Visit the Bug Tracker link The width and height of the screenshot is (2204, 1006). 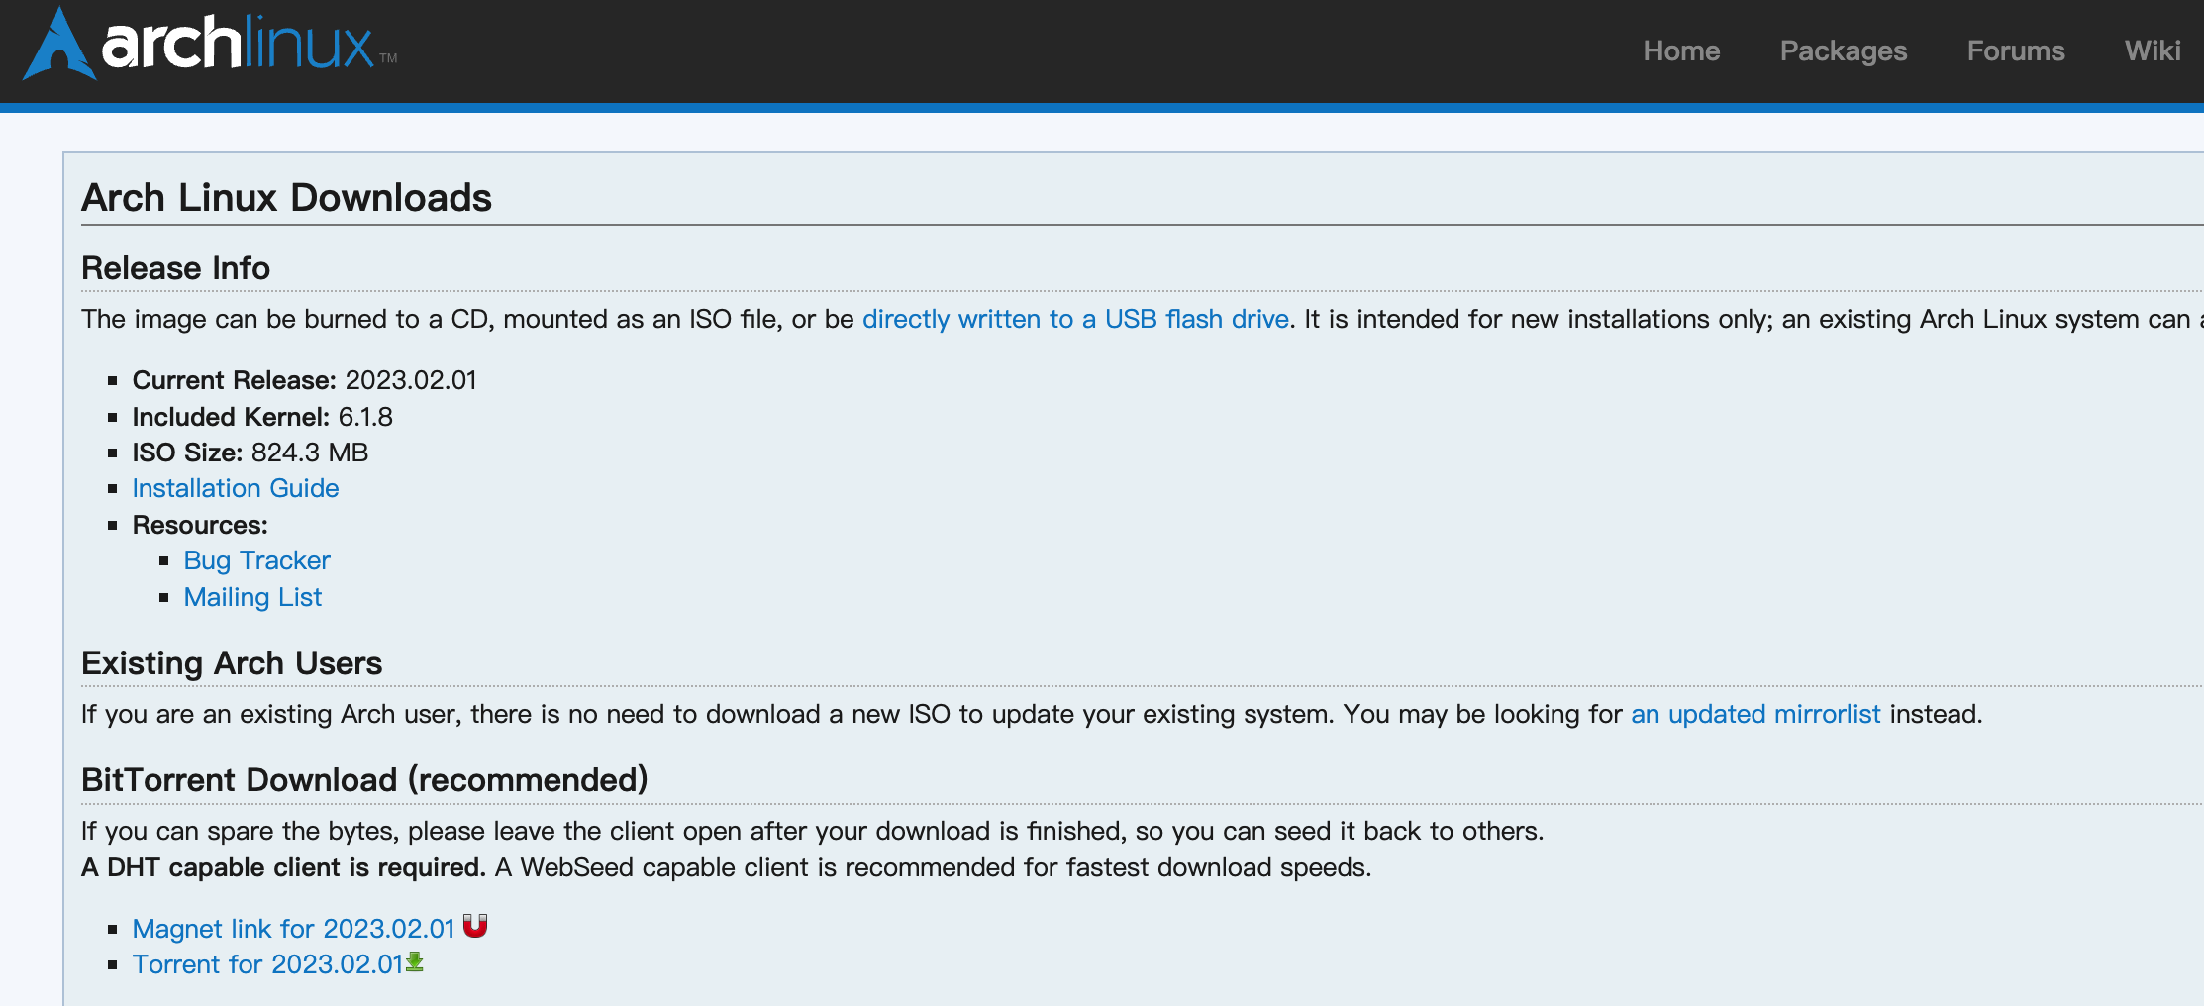[256, 560]
